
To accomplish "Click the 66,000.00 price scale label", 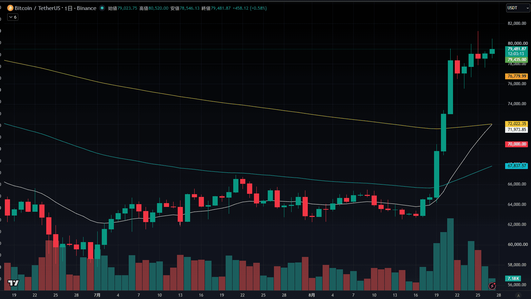I will (517, 184).
